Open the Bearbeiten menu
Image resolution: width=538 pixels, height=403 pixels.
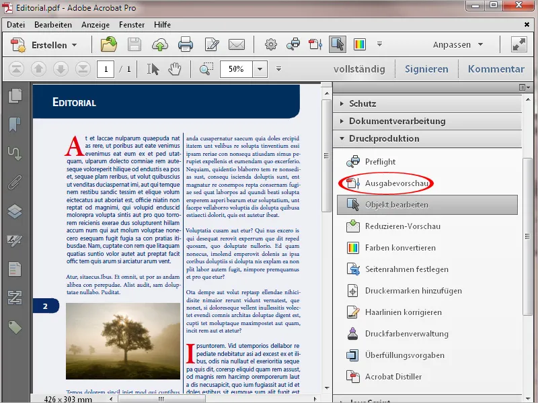pos(53,25)
